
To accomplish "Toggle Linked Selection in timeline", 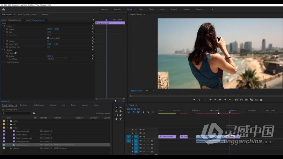I will coord(138,112).
